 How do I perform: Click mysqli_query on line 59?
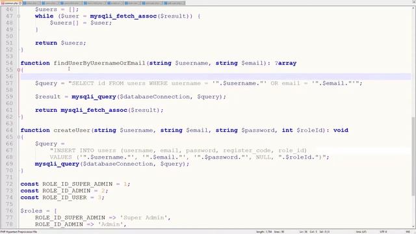click(x=94, y=97)
